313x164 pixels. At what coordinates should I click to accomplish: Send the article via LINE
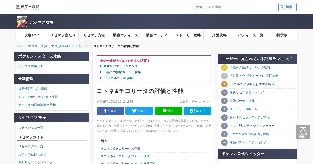pos(168,111)
